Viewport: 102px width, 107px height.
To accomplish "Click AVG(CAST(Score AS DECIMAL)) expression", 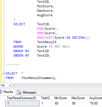I will coord(63,38).
